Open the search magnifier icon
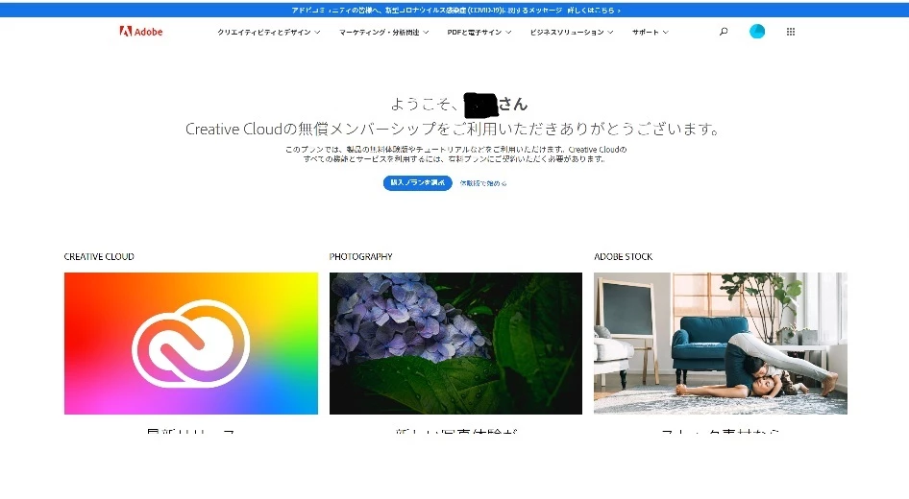The image size is (909, 499). 724,32
